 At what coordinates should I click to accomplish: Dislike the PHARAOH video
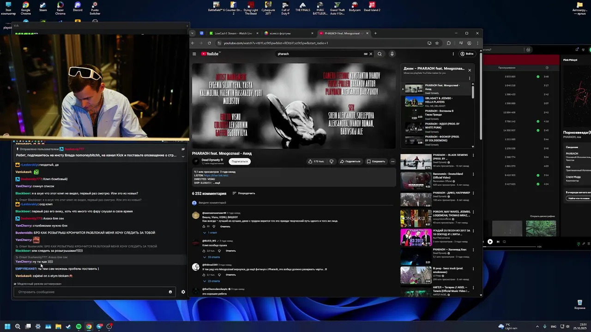click(332, 161)
